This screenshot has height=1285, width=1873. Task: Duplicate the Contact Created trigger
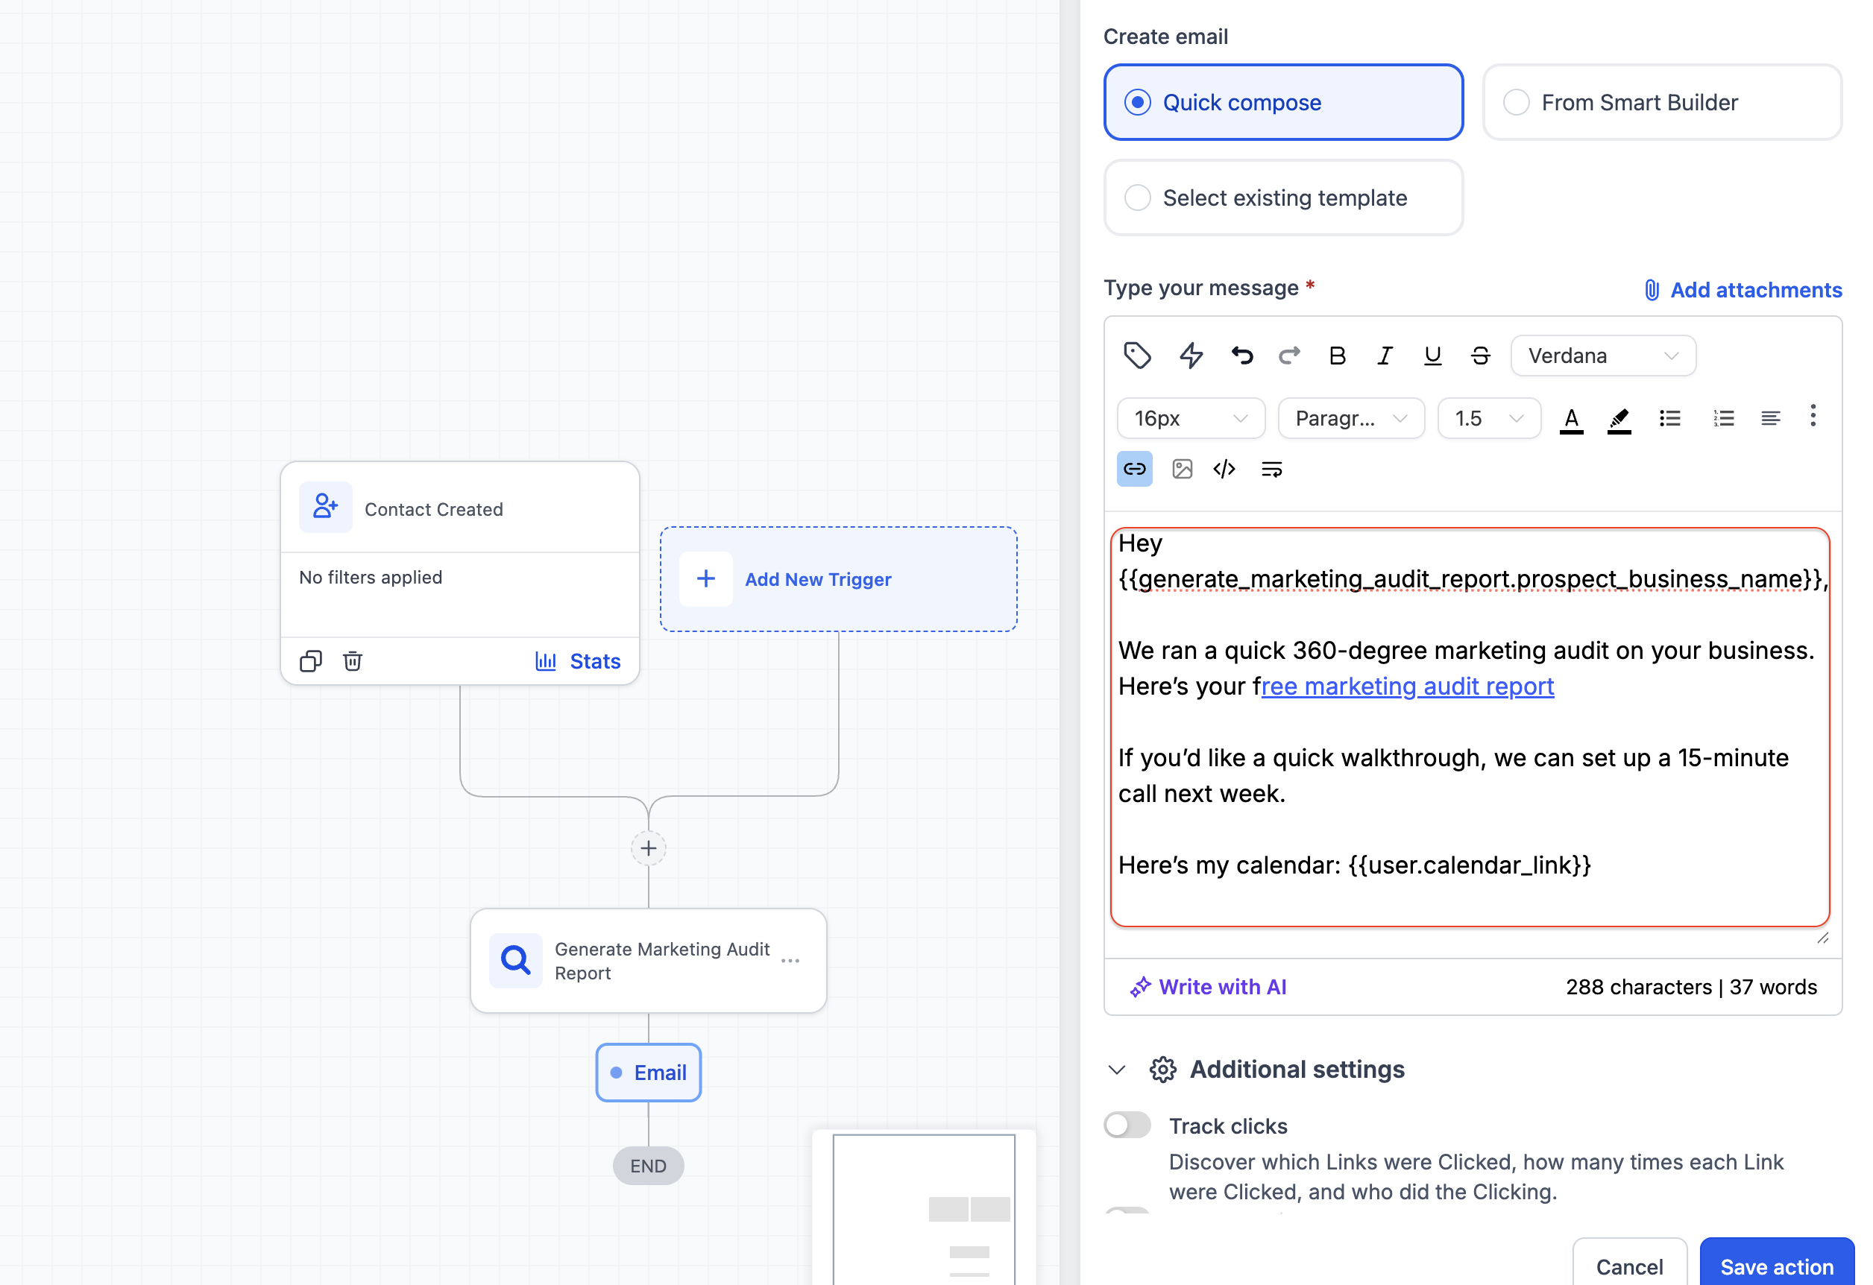[x=310, y=660]
